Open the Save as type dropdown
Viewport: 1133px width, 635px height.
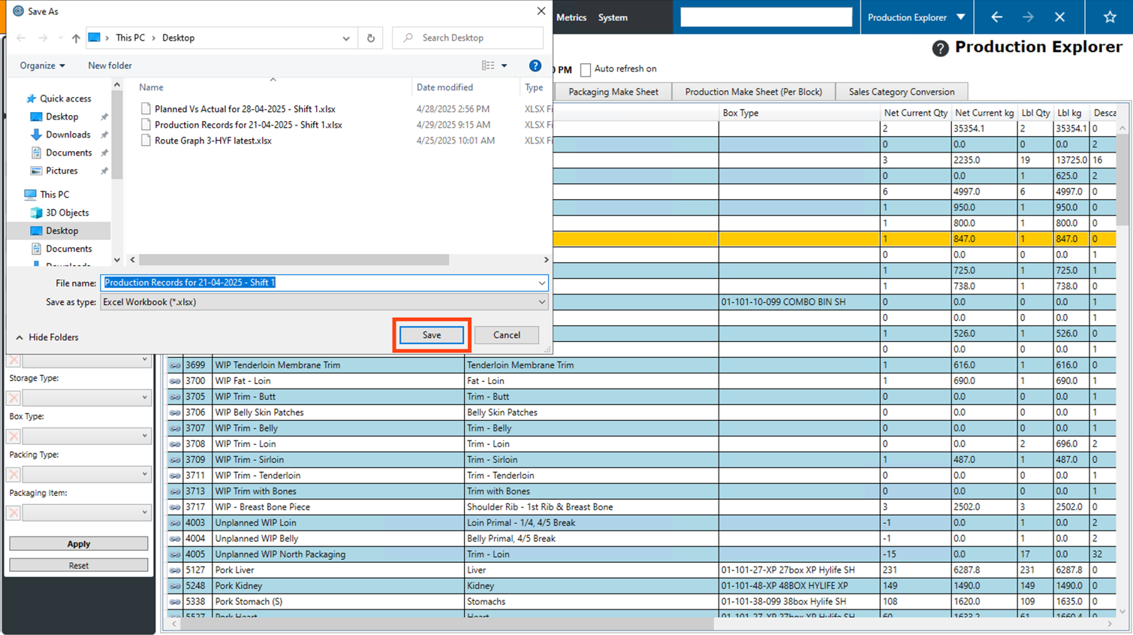coord(541,302)
